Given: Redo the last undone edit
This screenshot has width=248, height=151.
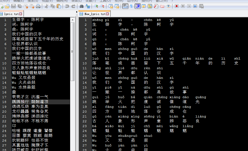Looking at the screenshot, I should (73, 6).
